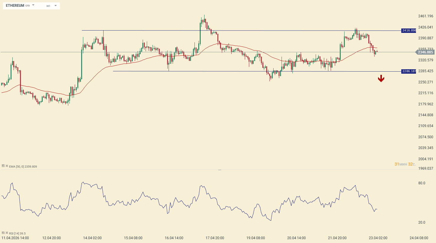Screen dimensions: 436x243
Task: Open the H1 timeframe dropdown arrow
Action: pos(56,6)
